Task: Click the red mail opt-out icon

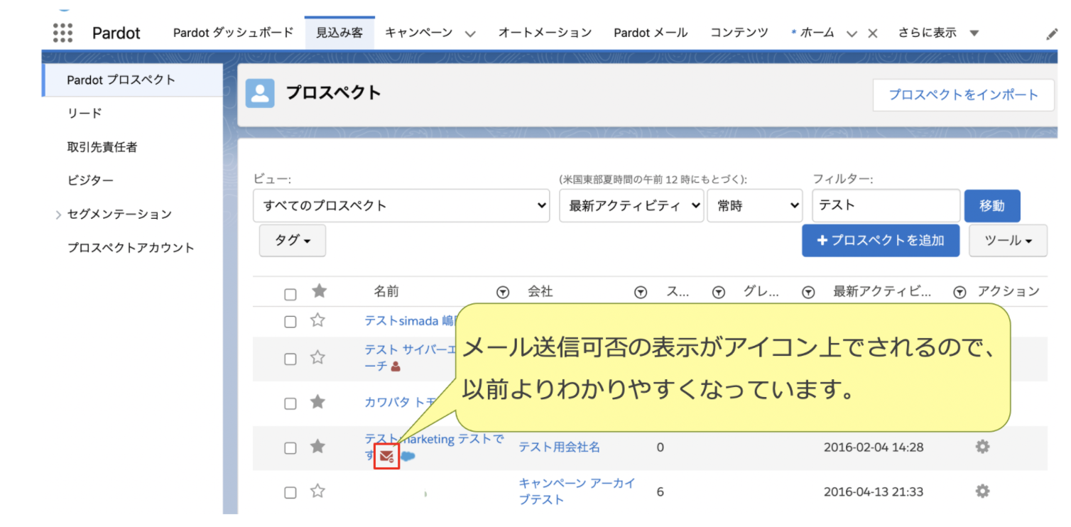Action: pos(387,456)
